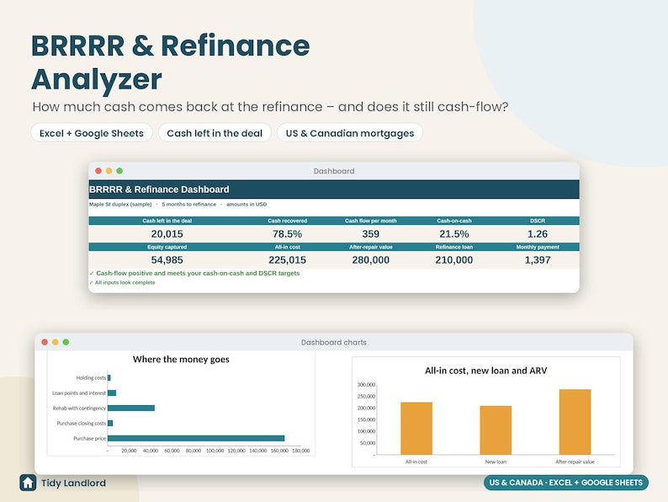This screenshot has height=502, width=668.
Task: Click the Cash recovered value 78.5%
Action: tap(287, 233)
